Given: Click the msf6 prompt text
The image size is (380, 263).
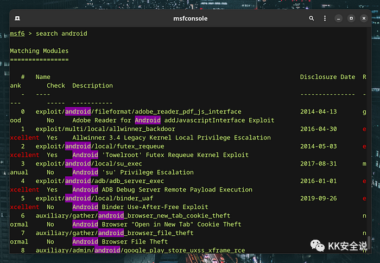Looking at the screenshot, I should [x=17, y=34].
